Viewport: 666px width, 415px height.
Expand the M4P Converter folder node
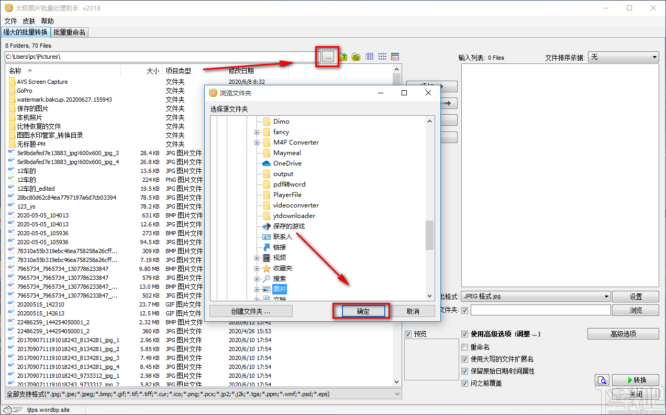257,143
